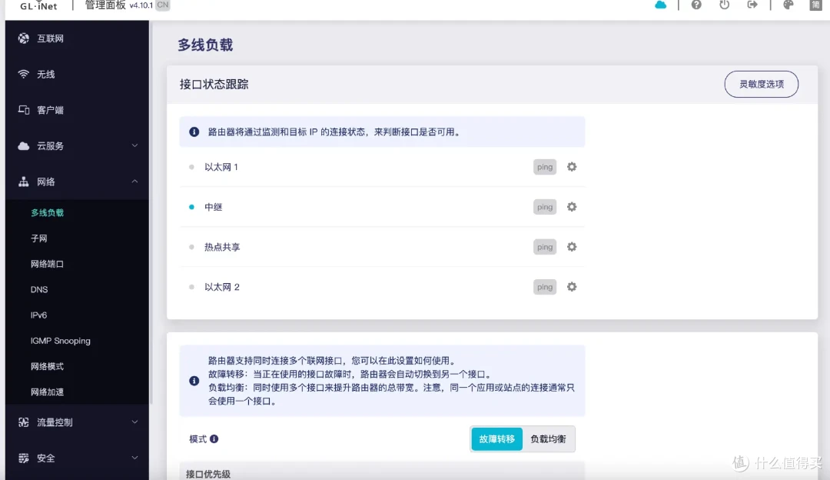
Task: Click the 互联网 globe icon in the sidebar
Action: tap(23, 38)
